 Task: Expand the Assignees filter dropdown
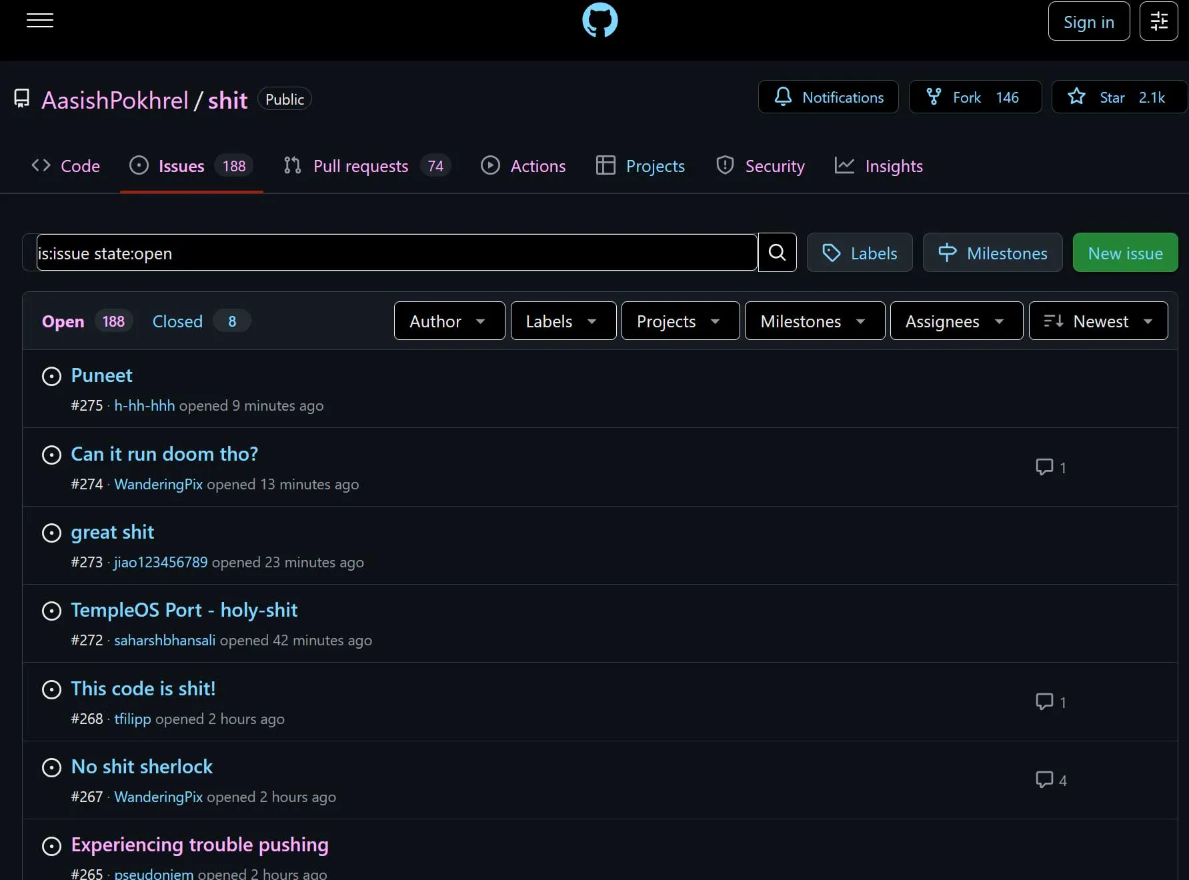(956, 321)
